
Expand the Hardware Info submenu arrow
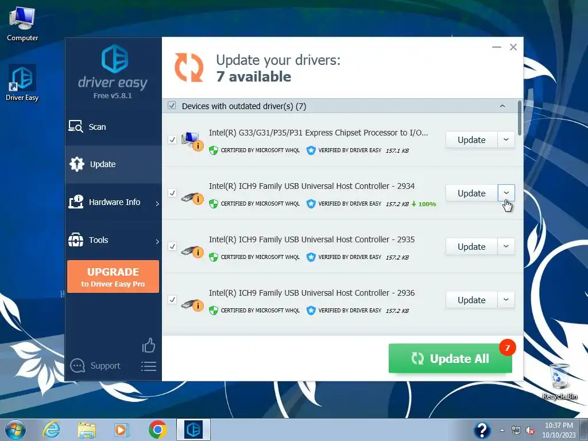157,204
